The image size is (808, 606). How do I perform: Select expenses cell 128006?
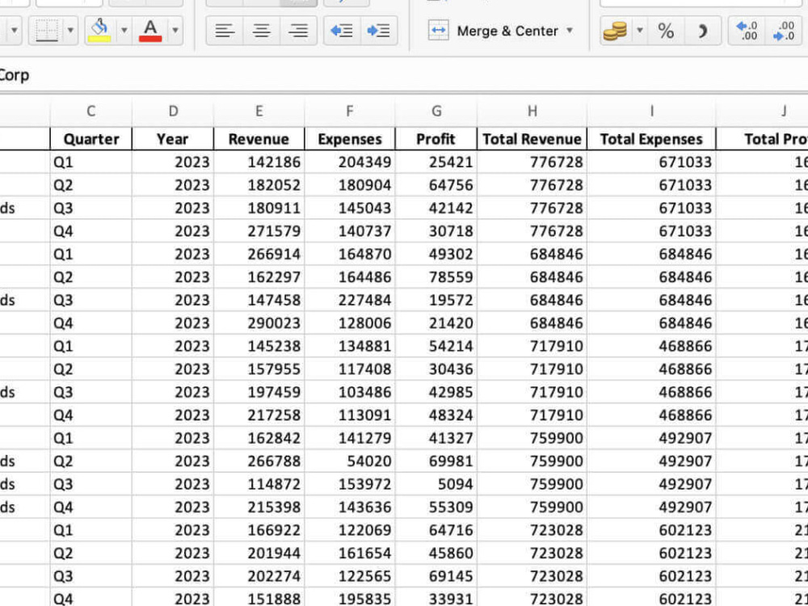click(349, 323)
